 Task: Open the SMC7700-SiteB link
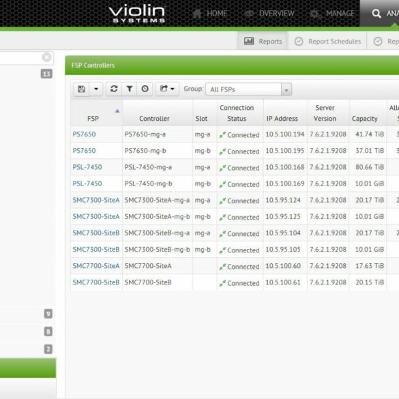96,282
